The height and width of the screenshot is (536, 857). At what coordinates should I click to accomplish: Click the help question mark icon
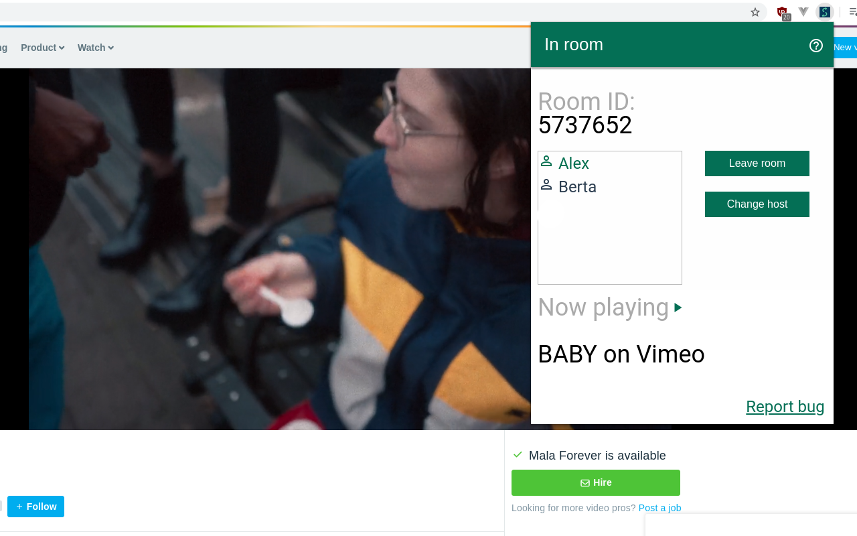[x=815, y=46]
